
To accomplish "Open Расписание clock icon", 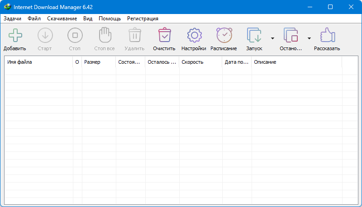I will tap(224, 35).
